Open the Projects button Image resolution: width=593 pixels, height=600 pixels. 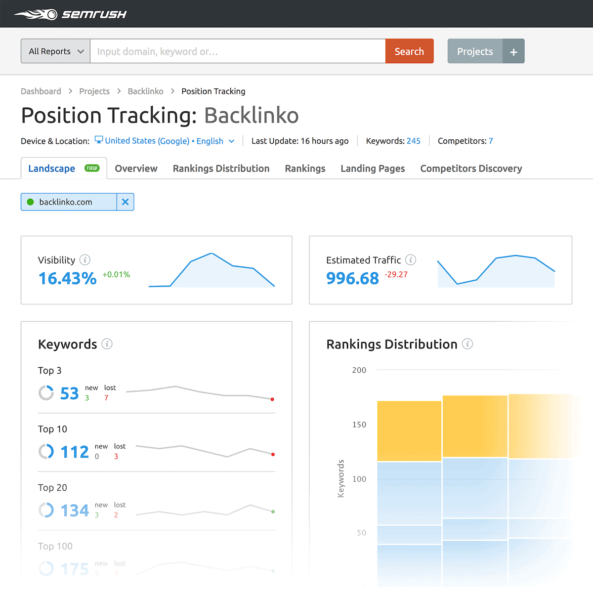point(475,51)
